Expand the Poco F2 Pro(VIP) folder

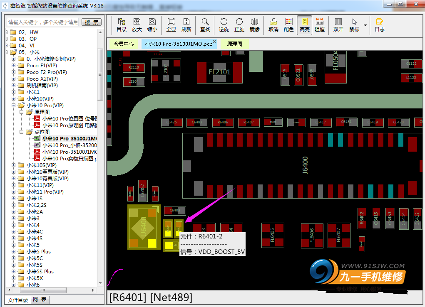(x=13, y=72)
